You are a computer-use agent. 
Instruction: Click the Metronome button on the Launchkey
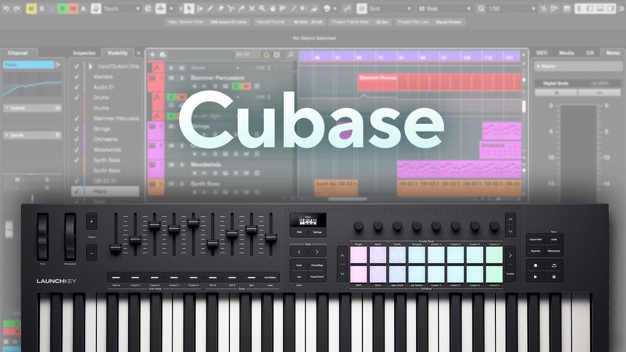[554, 251]
